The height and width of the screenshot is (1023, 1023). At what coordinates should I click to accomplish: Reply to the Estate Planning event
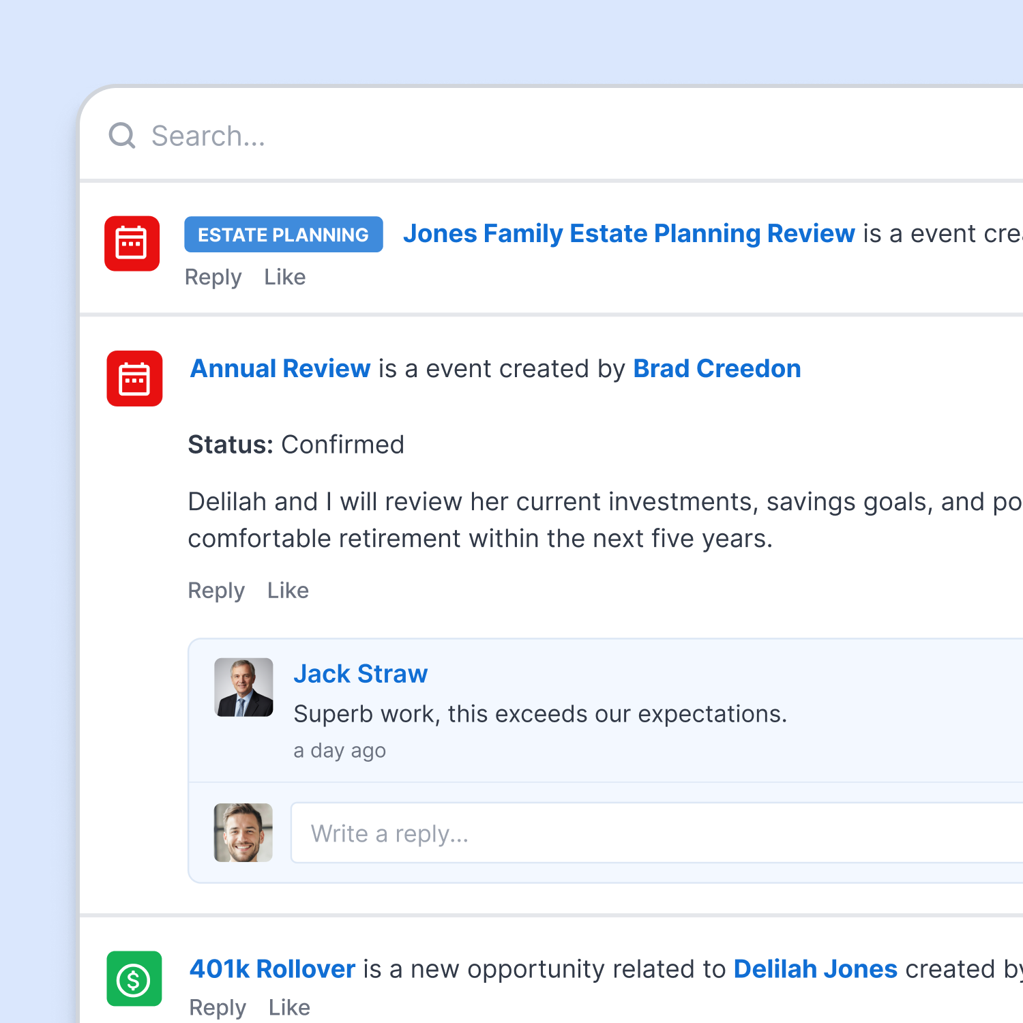(x=213, y=277)
